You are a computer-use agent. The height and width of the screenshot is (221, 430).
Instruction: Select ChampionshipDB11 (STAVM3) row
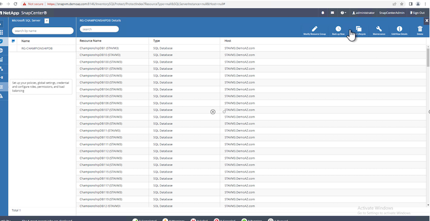(x=251, y=131)
